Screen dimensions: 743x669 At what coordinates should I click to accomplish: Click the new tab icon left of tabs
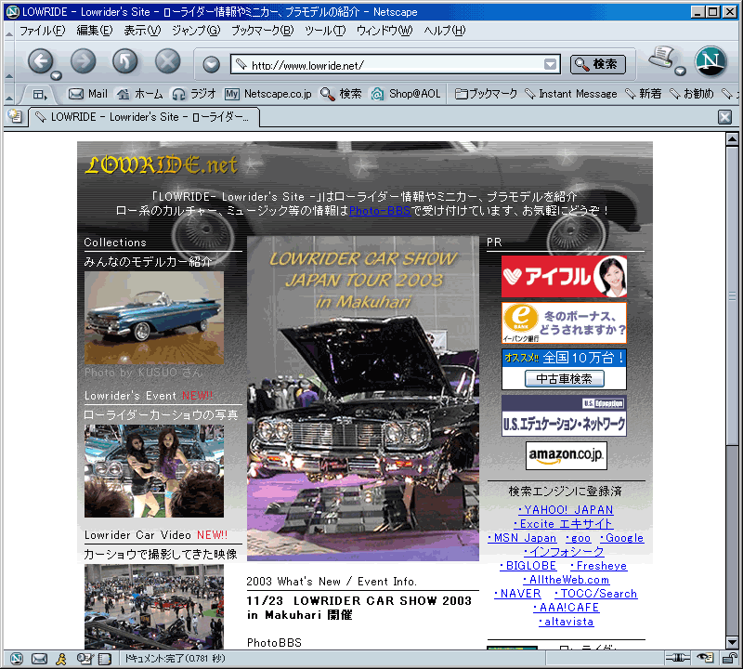(15, 116)
